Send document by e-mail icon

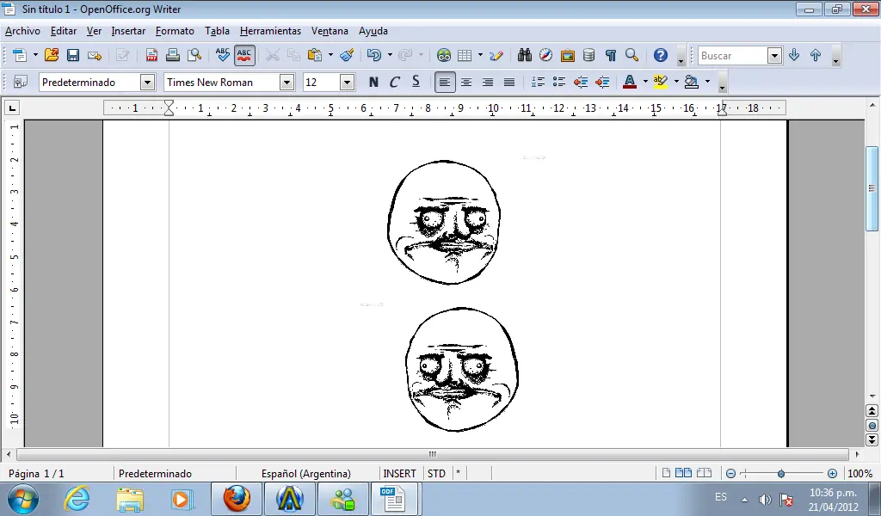pos(95,55)
